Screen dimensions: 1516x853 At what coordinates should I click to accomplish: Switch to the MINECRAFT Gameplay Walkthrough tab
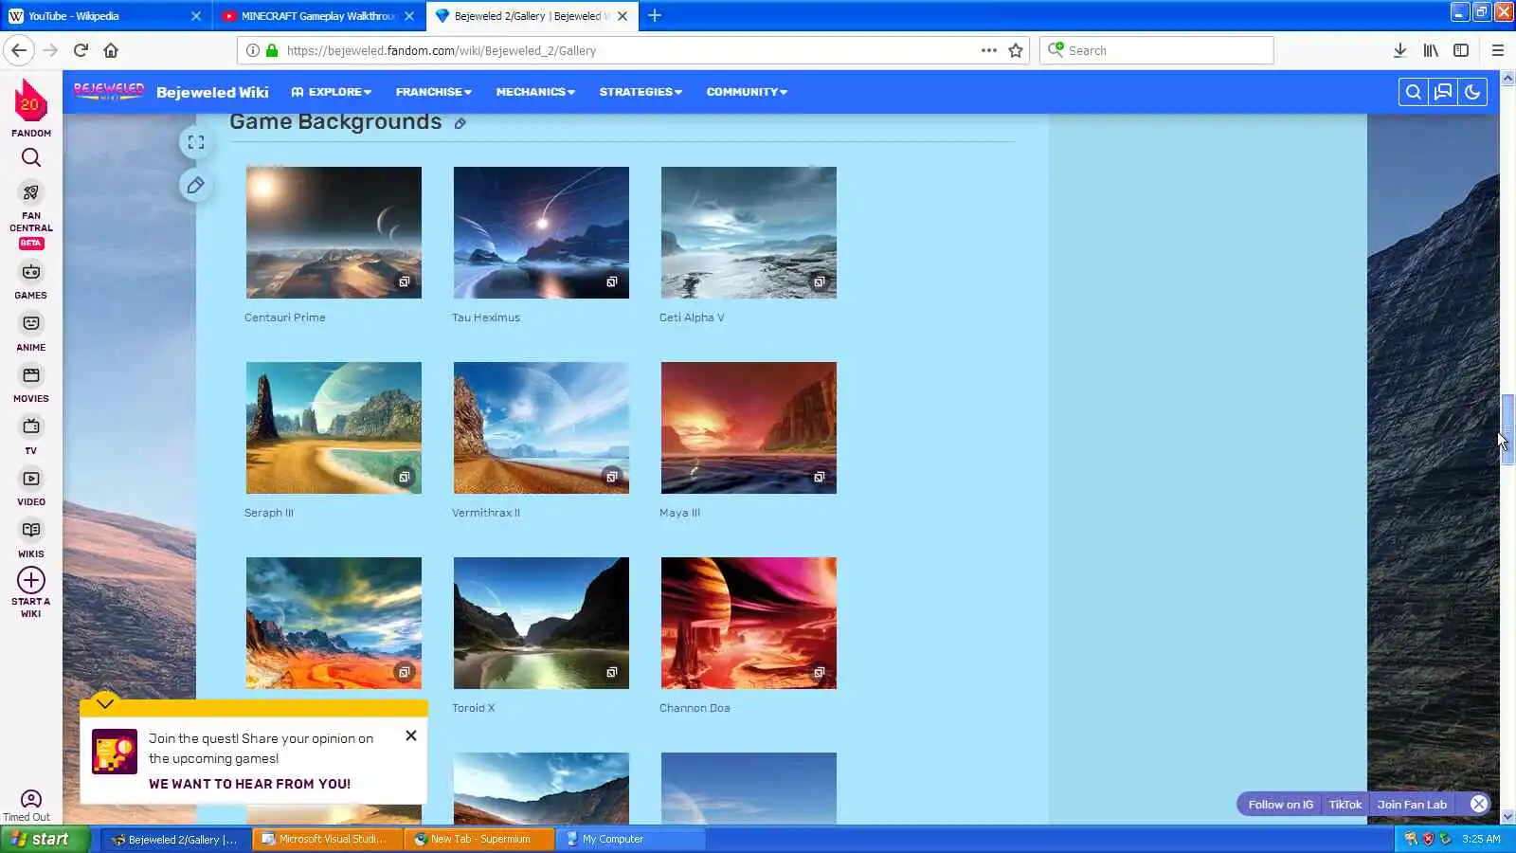point(317,16)
